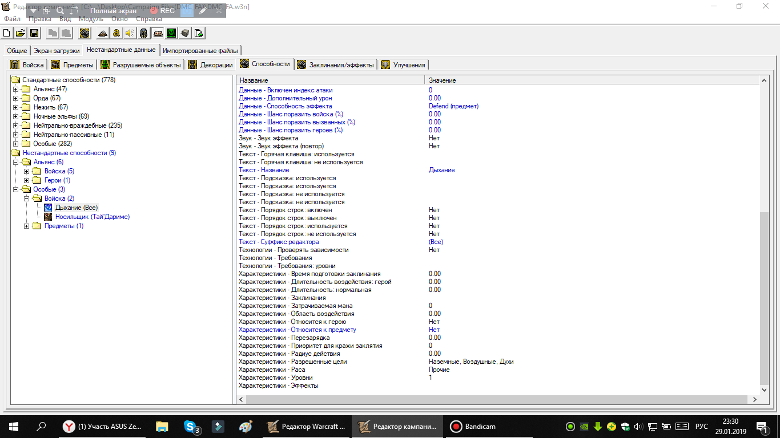This screenshot has height=438, width=780.
Task: Click the Bandicam pencil draw icon
Action: 203,11
